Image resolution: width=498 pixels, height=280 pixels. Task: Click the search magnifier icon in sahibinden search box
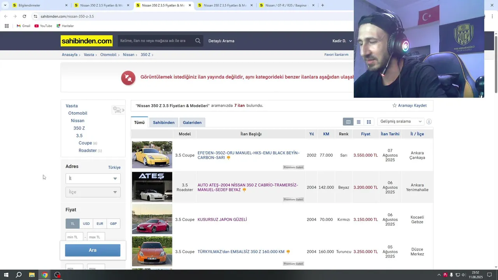pos(198,41)
